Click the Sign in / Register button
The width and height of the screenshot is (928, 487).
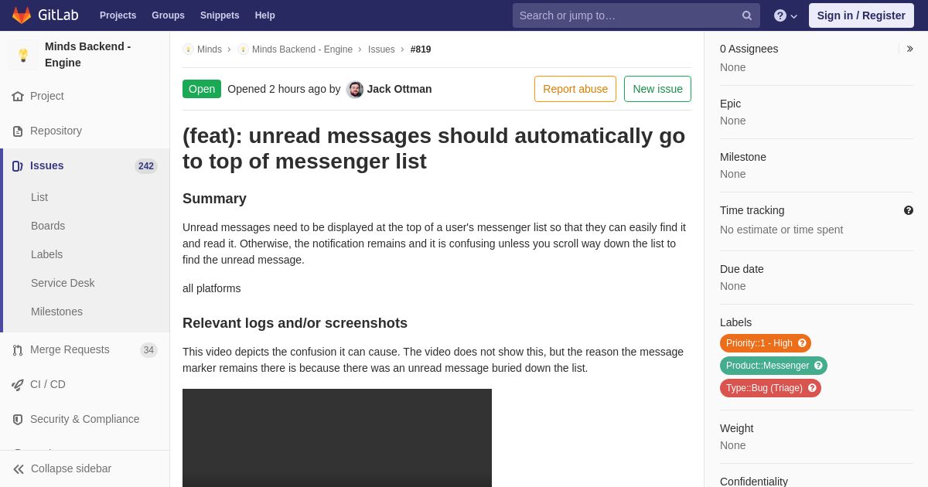tap(861, 15)
